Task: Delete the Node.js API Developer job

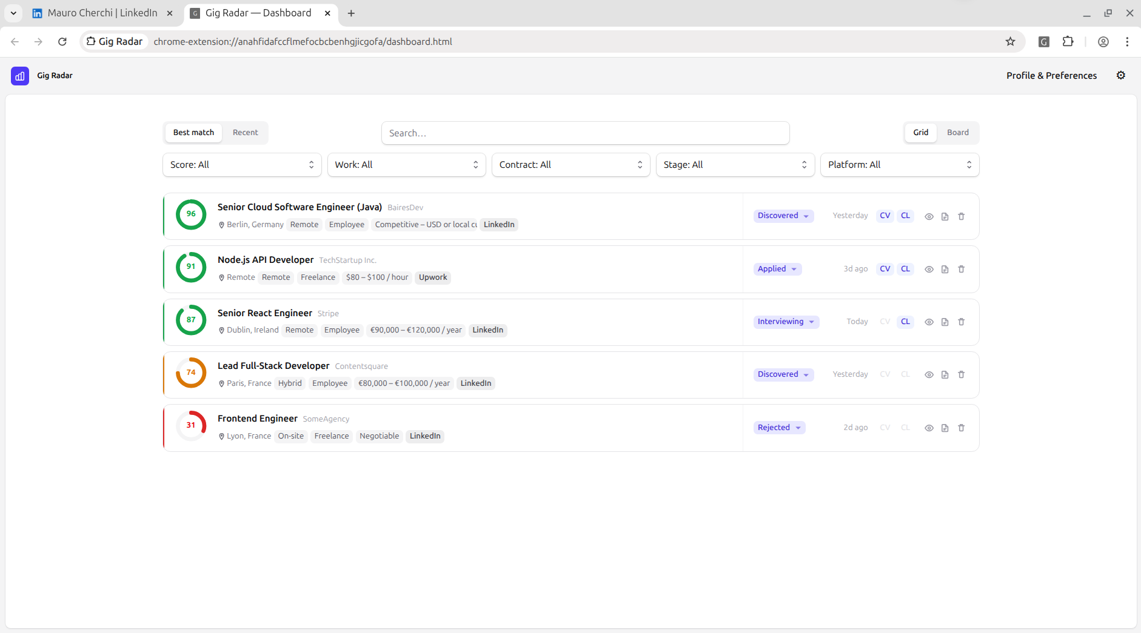Action: (x=961, y=269)
